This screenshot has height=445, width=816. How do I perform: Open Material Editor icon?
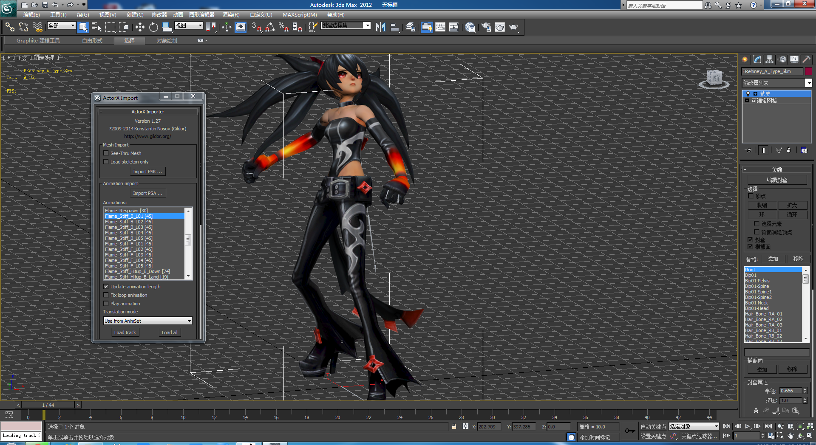[470, 27]
